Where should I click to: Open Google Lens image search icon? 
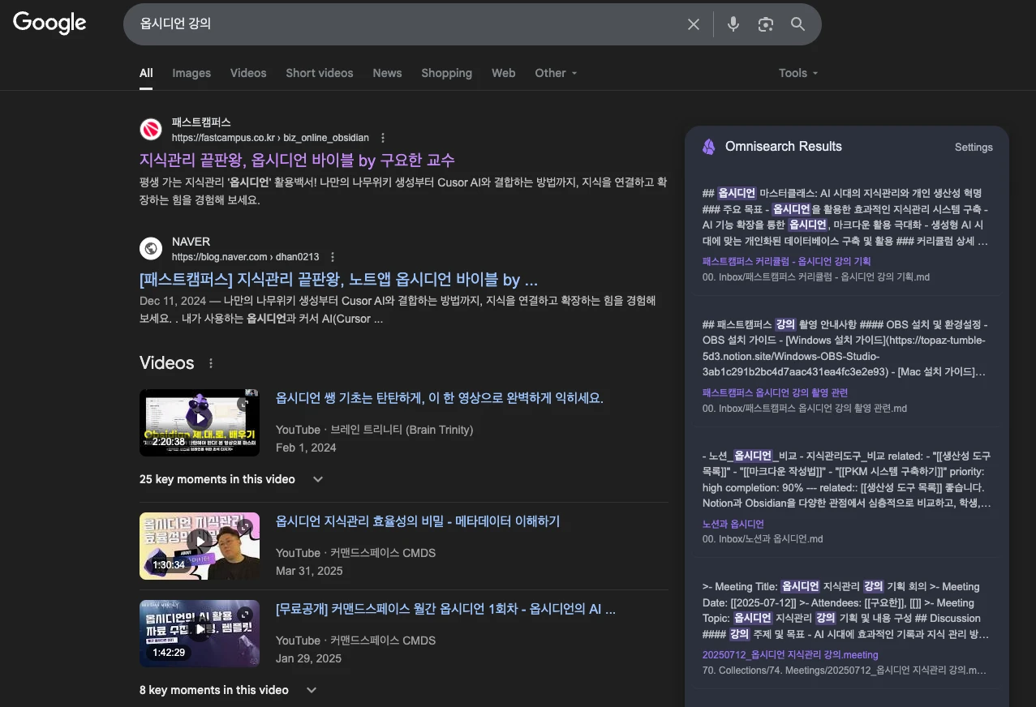click(x=766, y=24)
